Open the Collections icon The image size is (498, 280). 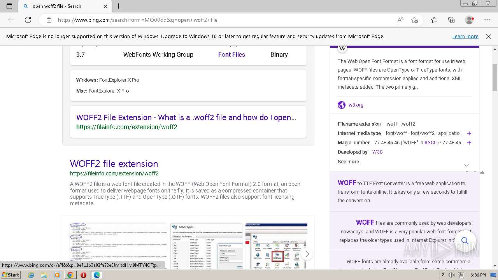tap(451, 20)
